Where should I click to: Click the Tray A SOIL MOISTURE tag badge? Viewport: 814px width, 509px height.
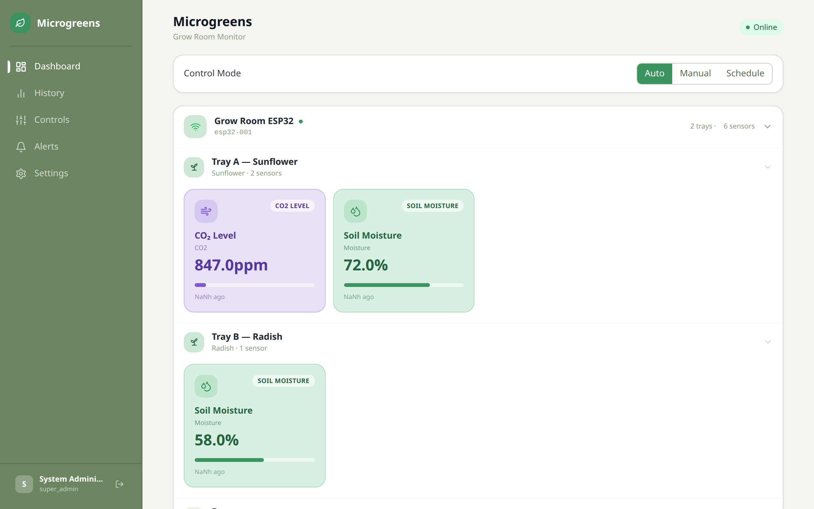click(x=432, y=206)
